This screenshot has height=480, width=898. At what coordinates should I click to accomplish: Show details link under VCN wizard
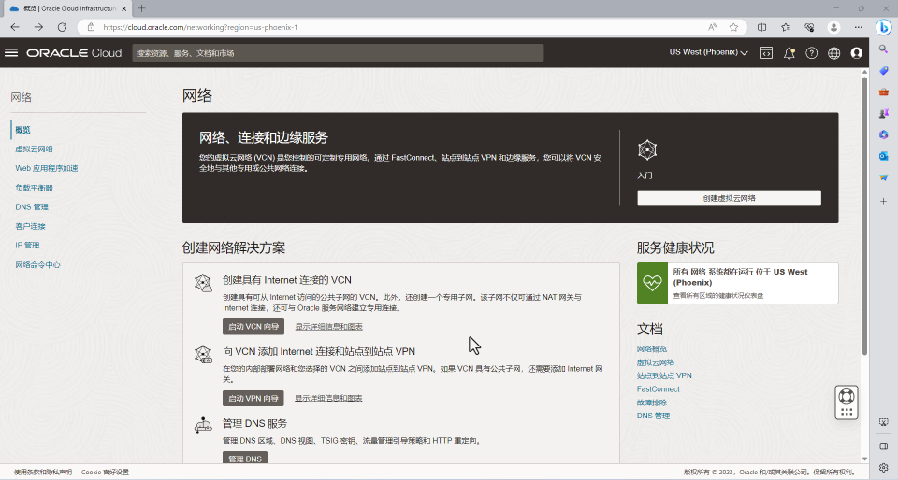click(x=328, y=327)
